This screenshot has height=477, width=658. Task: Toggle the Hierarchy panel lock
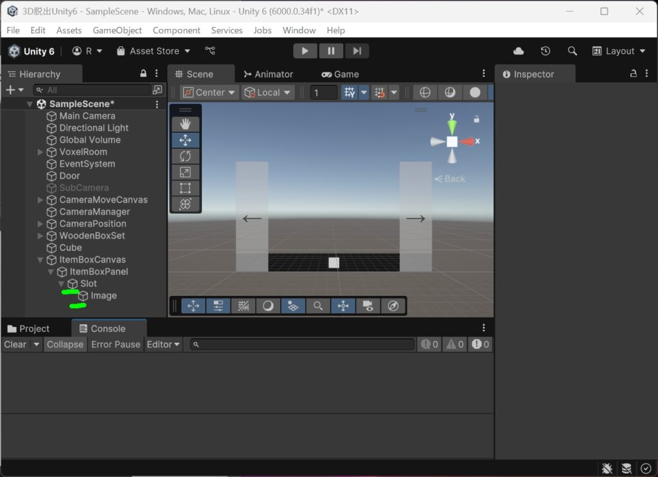[143, 73]
